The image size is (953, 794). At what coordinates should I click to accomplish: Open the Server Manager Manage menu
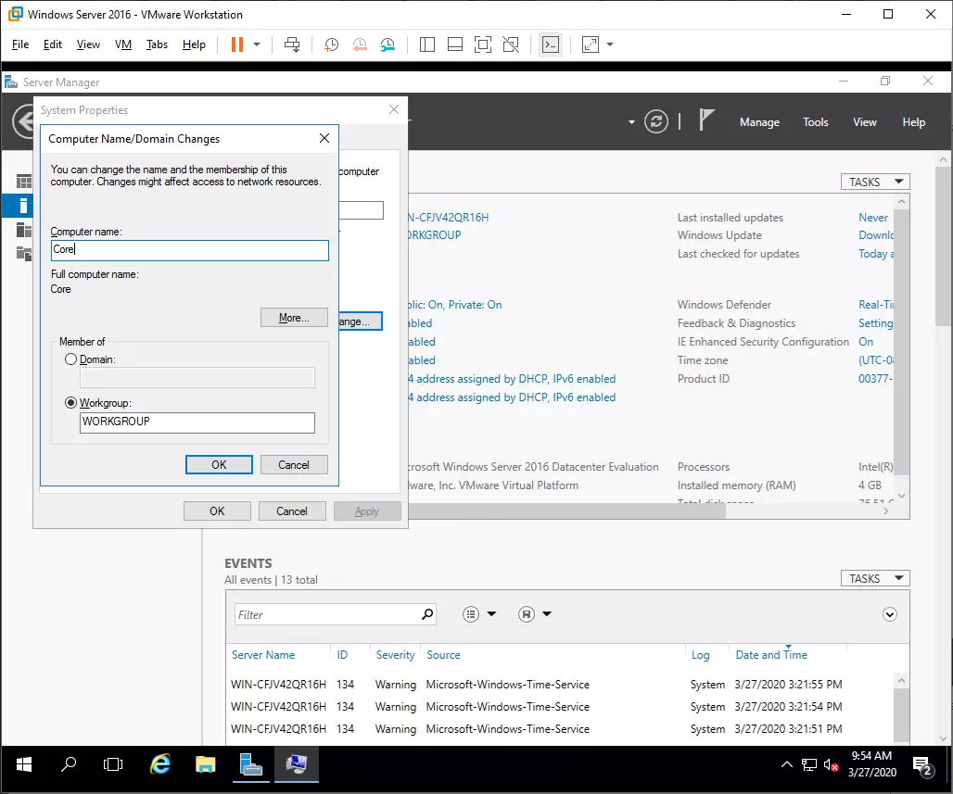coord(760,122)
